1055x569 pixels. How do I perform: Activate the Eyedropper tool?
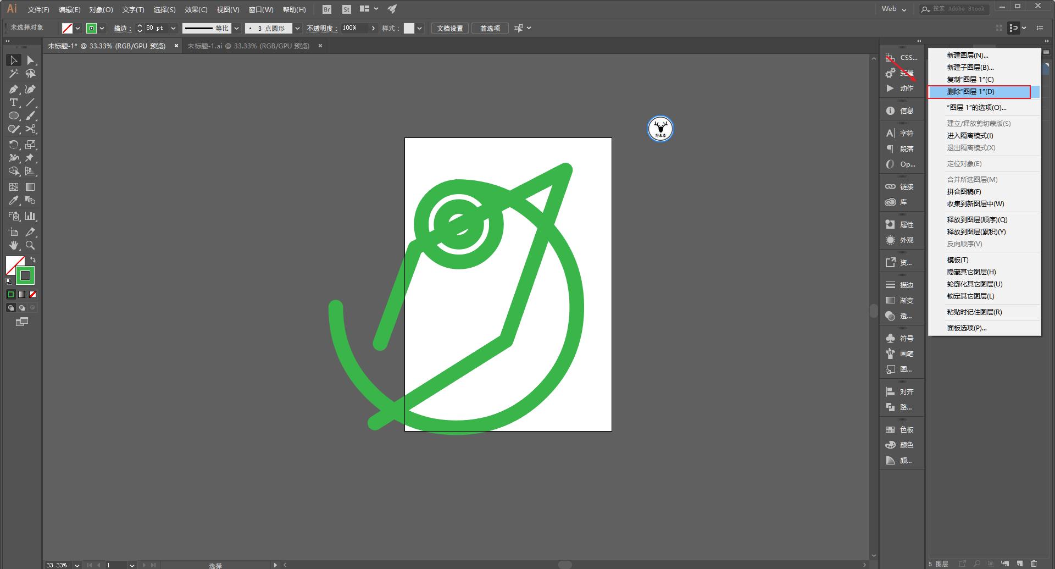tap(14, 201)
